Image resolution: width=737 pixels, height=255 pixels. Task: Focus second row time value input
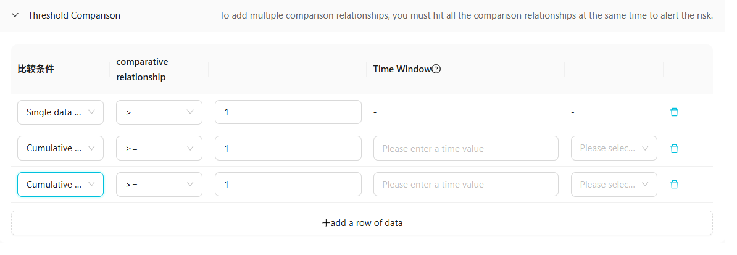pyautogui.click(x=465, y=148)
